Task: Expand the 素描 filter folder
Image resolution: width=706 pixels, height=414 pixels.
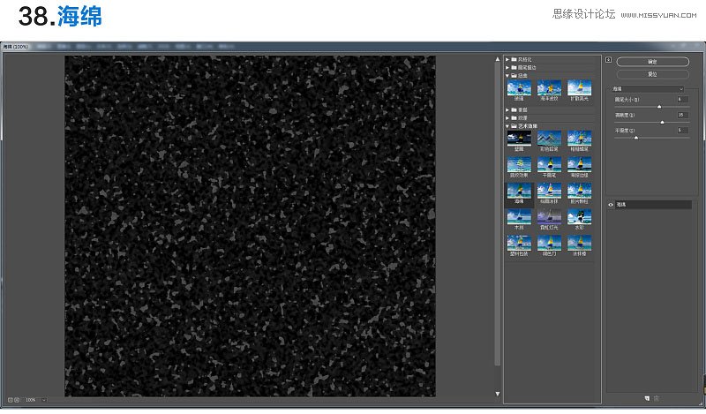Action: pos(507,110)
